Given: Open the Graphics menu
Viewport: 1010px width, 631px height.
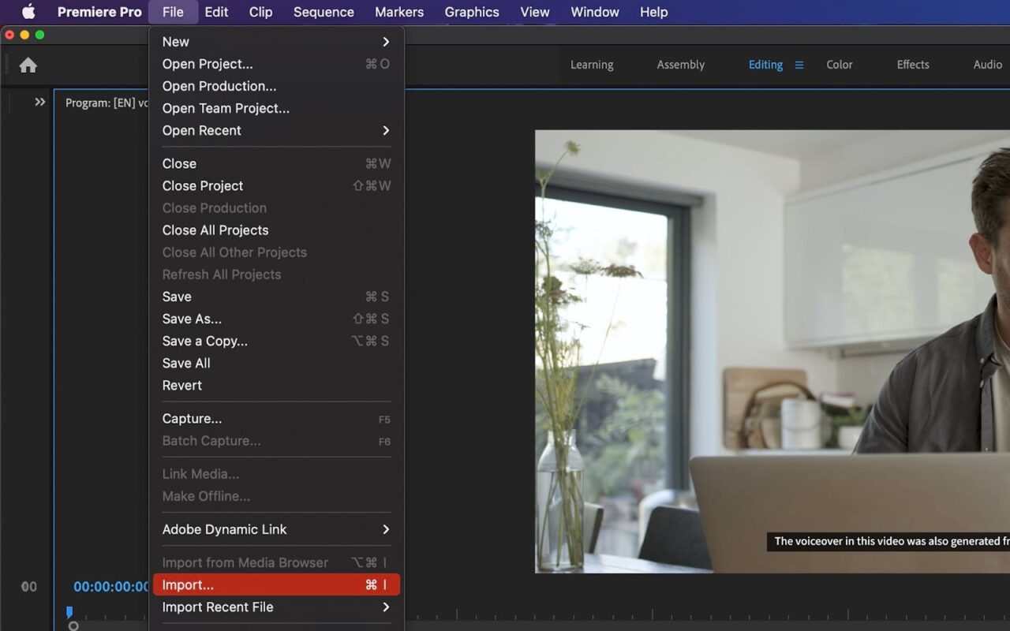Looking at the screenshot, I should (471, 12).
